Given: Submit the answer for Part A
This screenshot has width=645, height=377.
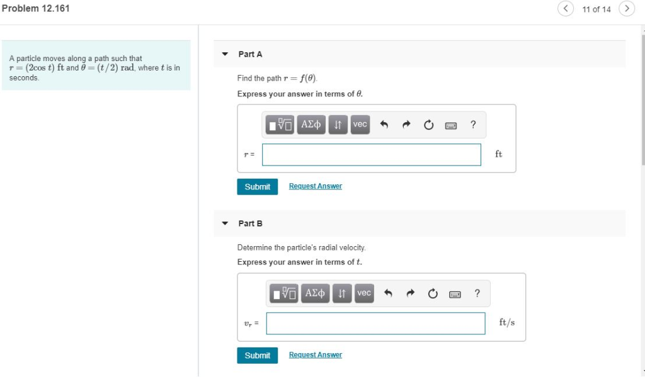Looking at the screenshot, I should (x=257, y=186).
